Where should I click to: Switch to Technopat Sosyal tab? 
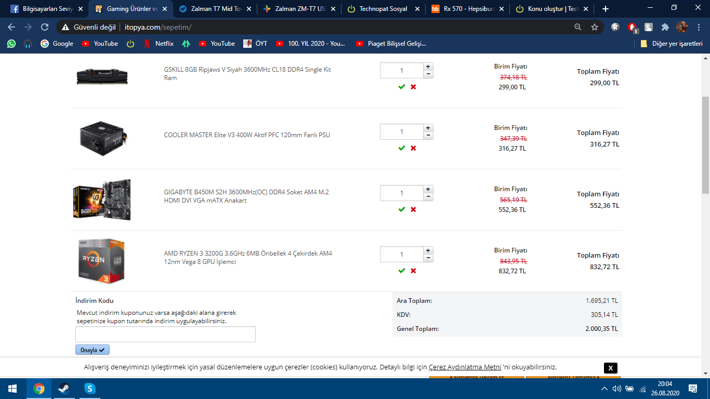pos(384,9)
